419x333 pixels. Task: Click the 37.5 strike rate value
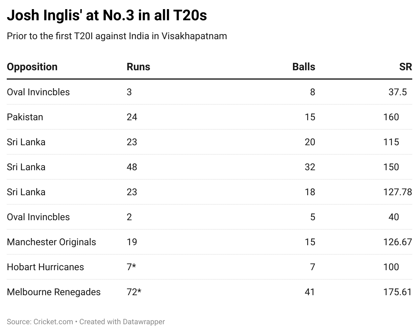[x=397, y=92]
